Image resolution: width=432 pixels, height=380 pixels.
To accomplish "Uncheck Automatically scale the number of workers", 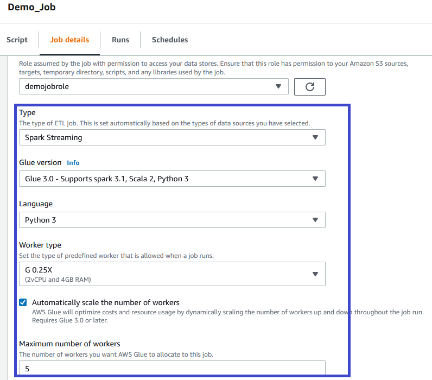I will click(x=23, y=302).
